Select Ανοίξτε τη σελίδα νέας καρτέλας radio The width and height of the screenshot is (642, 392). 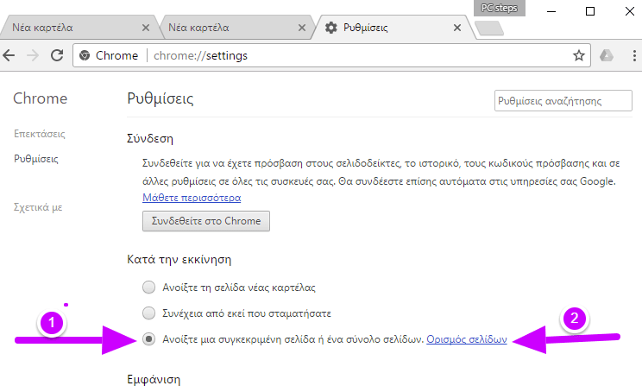(148, 288)
